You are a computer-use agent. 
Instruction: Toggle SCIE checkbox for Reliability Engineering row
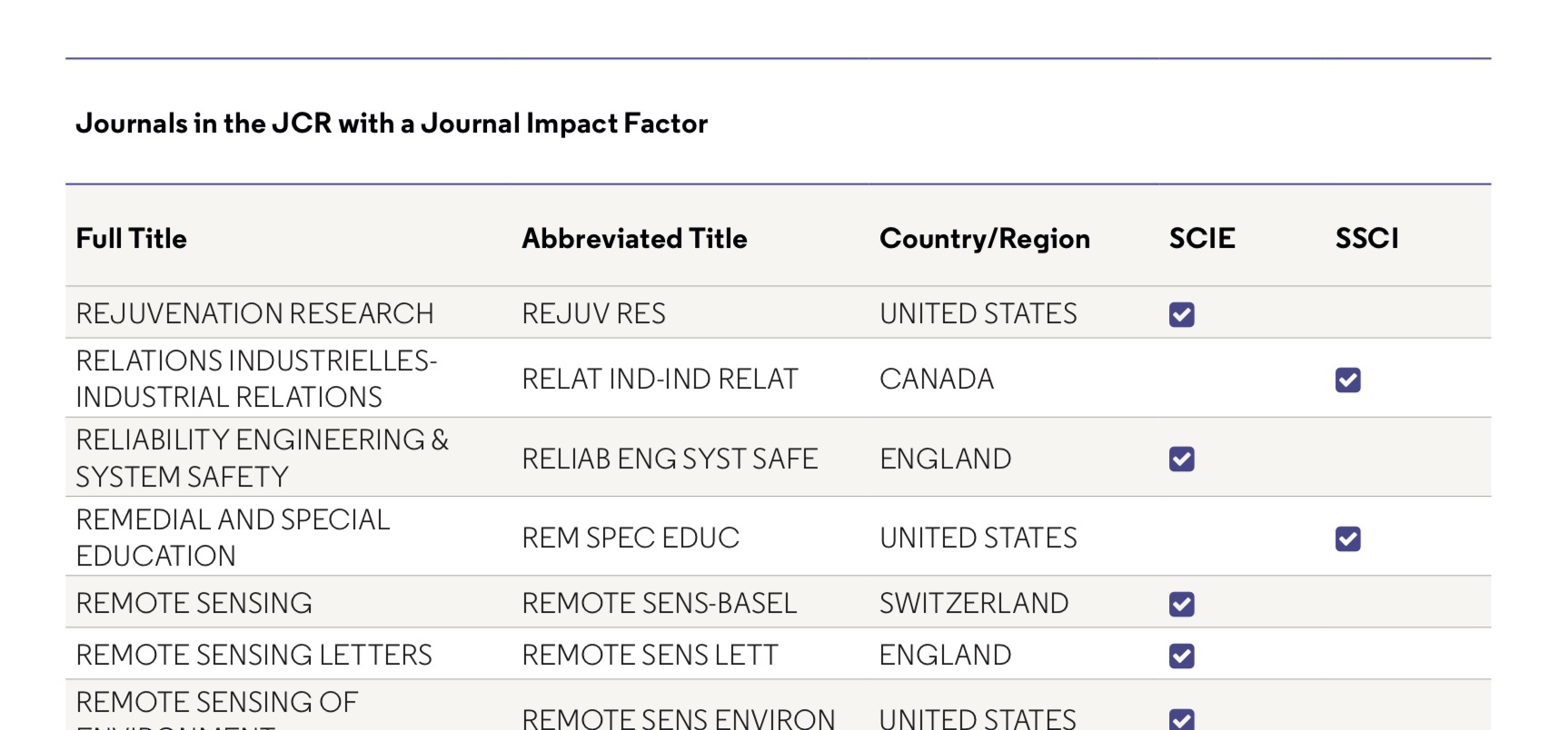click(x=1181, y=459)
